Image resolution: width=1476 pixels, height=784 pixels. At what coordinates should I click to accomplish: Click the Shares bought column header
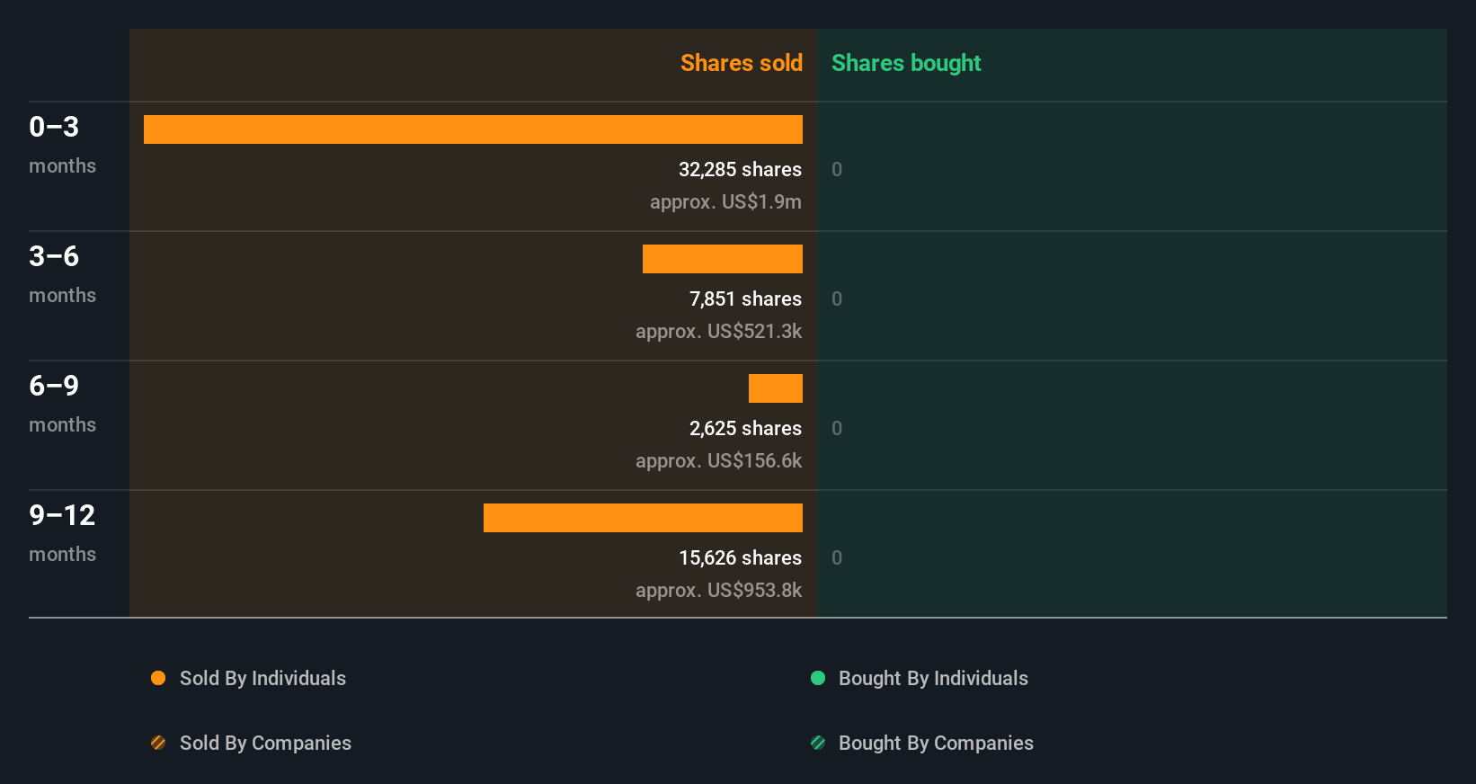click(906, 63)
